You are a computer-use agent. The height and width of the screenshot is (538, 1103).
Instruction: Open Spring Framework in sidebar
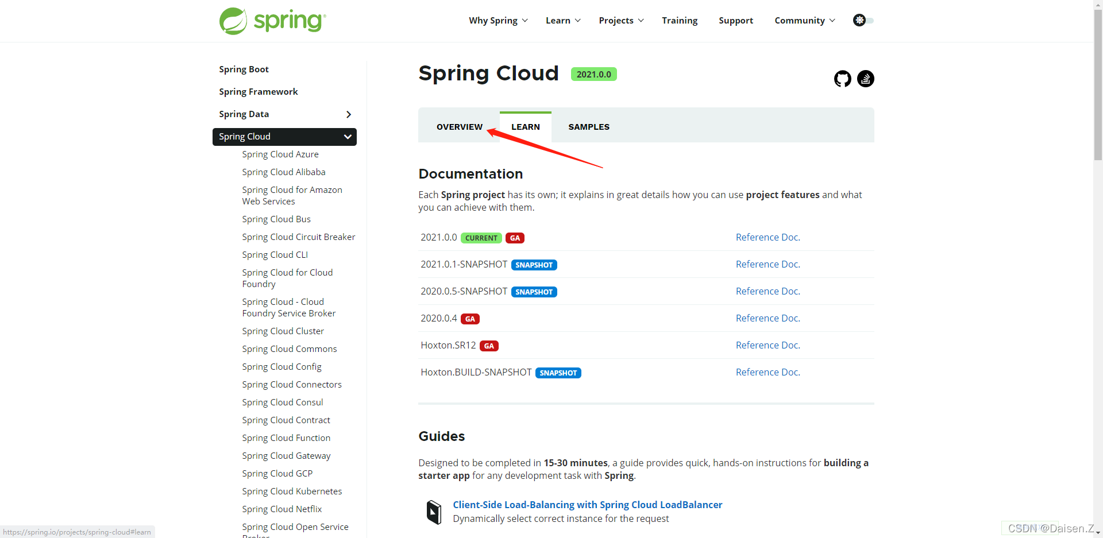coord(259,92)
